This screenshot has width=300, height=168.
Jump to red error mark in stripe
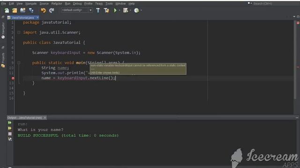pos(298,67)
